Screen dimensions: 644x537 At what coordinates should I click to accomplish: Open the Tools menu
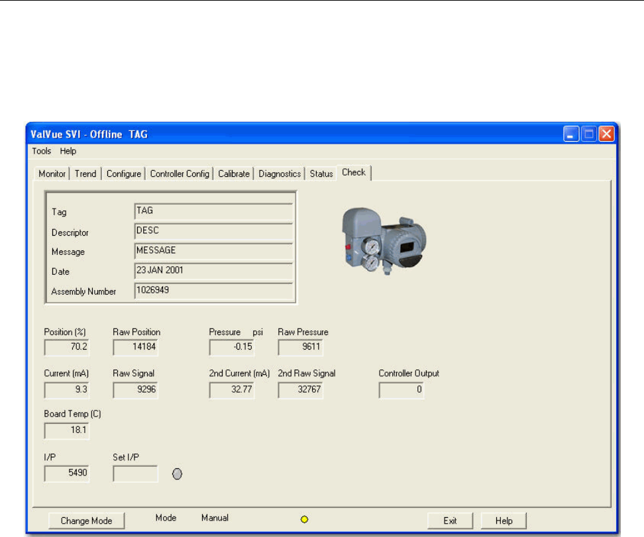[42, 151]
